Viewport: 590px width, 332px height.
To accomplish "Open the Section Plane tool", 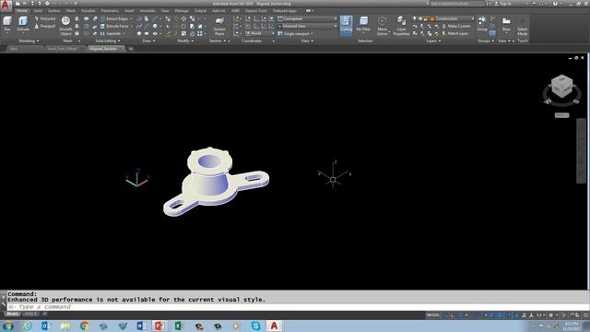I will (x=219, y=26).
